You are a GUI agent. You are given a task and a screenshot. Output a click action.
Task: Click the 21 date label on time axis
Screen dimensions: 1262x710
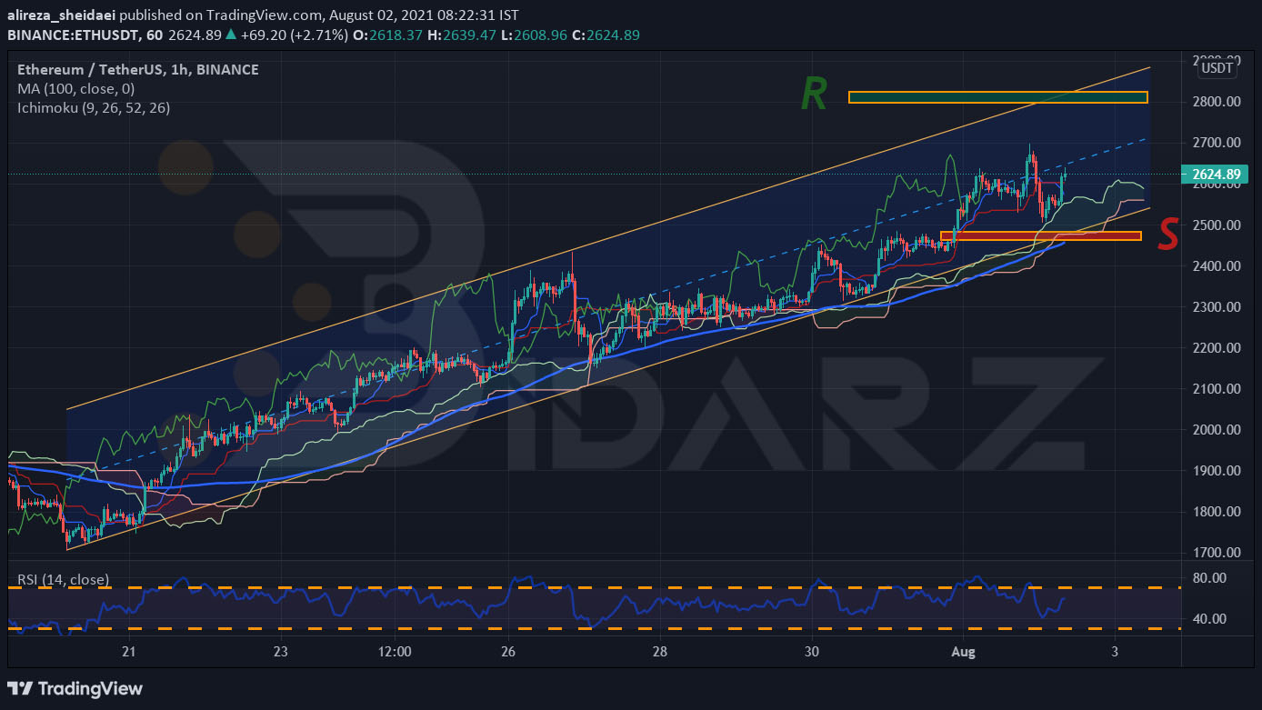128,652
